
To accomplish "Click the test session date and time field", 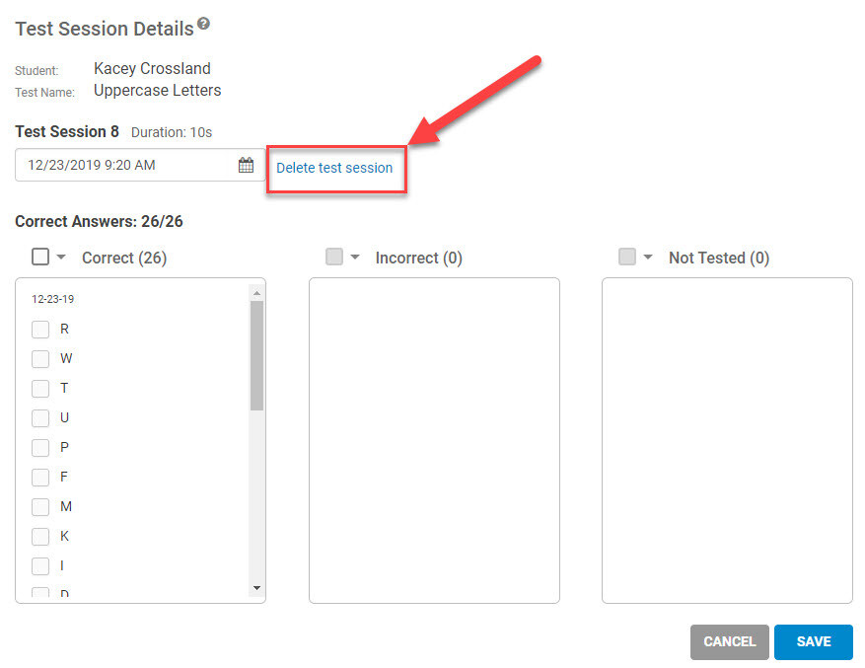I will click(x=140, y=165).
